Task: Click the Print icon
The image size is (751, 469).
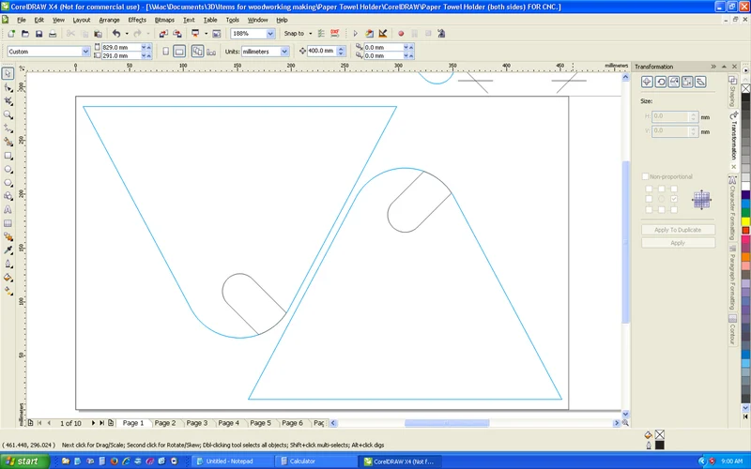Action: [53, 34]
